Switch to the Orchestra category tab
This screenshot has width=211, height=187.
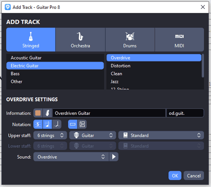pyautogui.click(x=80, y=39)
